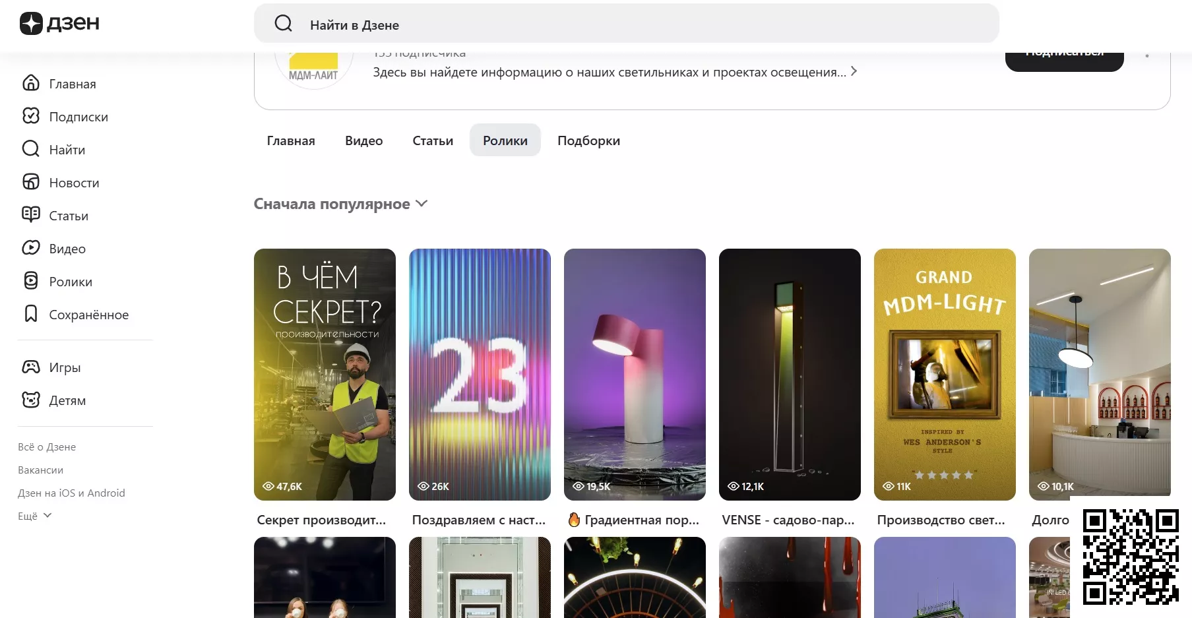
Task: Open the Сохранённое sidebar item
Action: (x=88, y=315)
